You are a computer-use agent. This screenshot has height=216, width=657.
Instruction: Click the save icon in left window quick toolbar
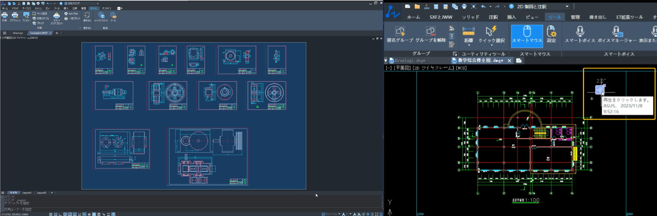(24, 4)
